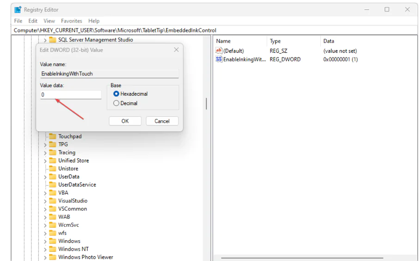Click the Windows NT folder icon

[x=53, y=249]
